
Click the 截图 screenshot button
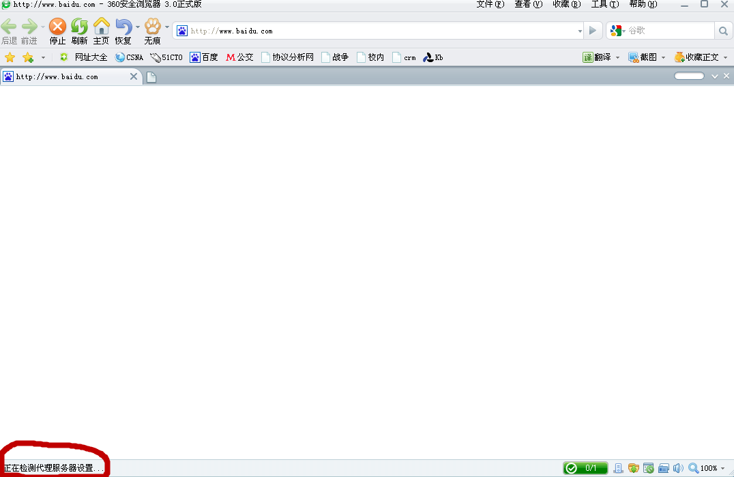[643, 57]
